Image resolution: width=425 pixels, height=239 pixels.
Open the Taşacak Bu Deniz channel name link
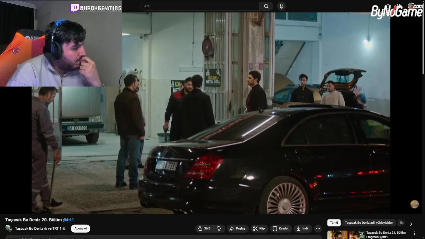click(x=29, y=229)
